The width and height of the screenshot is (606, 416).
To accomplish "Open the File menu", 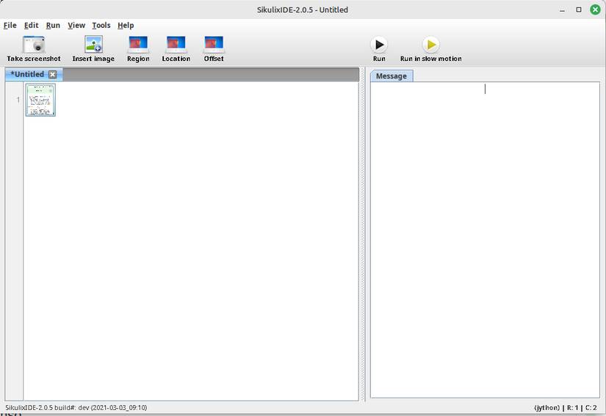I will point(10,26).
